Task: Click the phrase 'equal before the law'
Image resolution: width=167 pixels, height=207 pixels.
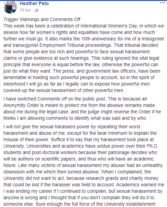Action: [x=79, y=65]
